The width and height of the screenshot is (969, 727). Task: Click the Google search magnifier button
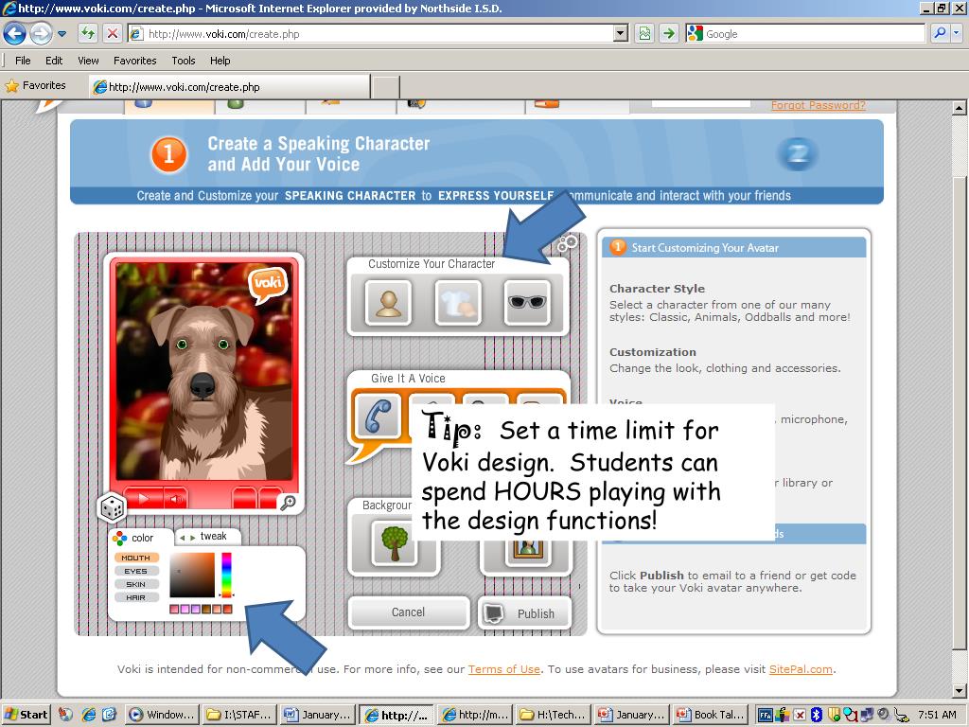click(x=940, y=33)
